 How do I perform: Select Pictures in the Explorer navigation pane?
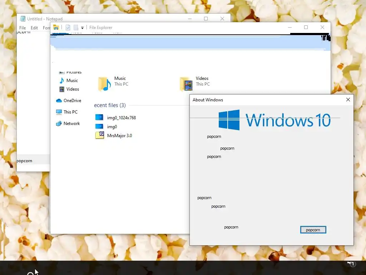click(x=74, y=72)
